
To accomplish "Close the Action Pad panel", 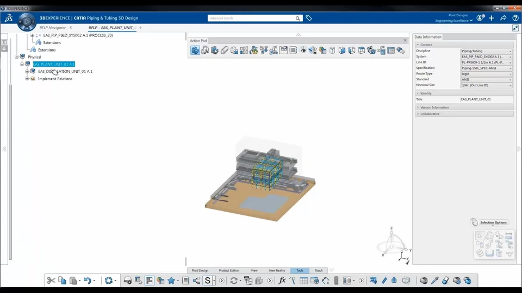I will [x=405, y=41].
